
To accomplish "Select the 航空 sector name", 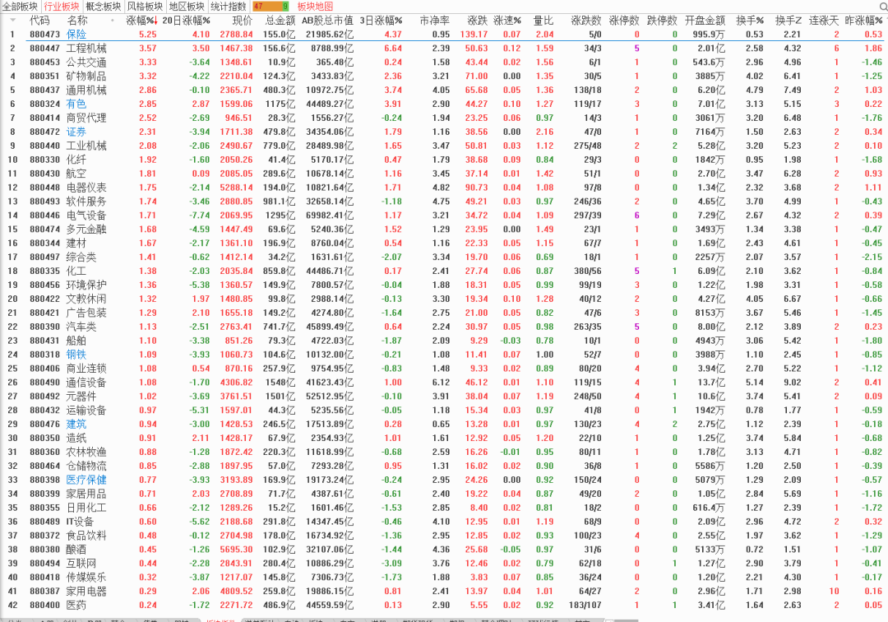I will click(76, 174).
